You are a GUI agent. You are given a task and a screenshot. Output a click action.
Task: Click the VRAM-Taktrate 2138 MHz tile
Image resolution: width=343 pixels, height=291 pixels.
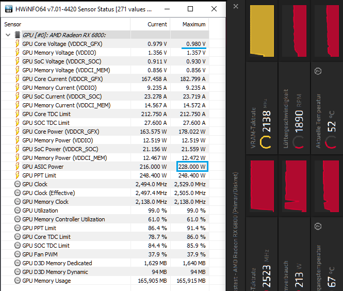click(x=262, y=108)
